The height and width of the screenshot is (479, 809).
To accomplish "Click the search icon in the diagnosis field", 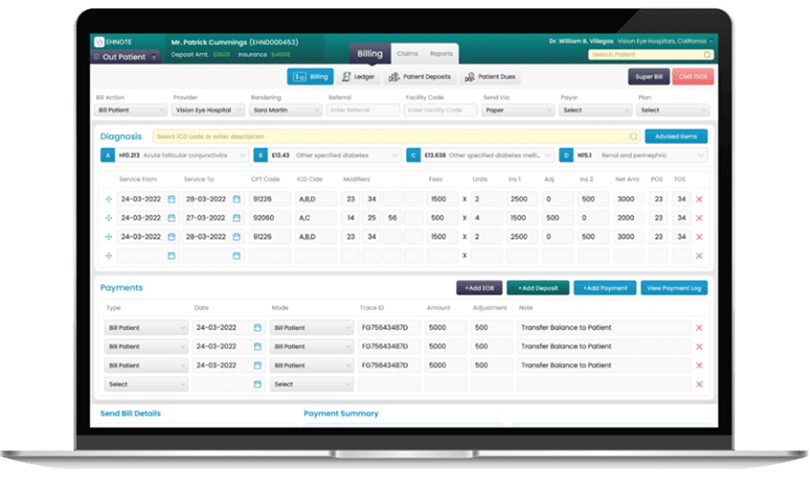I will 632,137.
